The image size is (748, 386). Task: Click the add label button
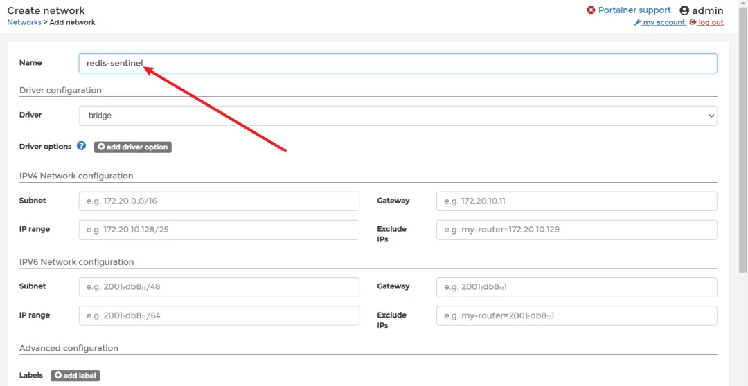(75, 376)
